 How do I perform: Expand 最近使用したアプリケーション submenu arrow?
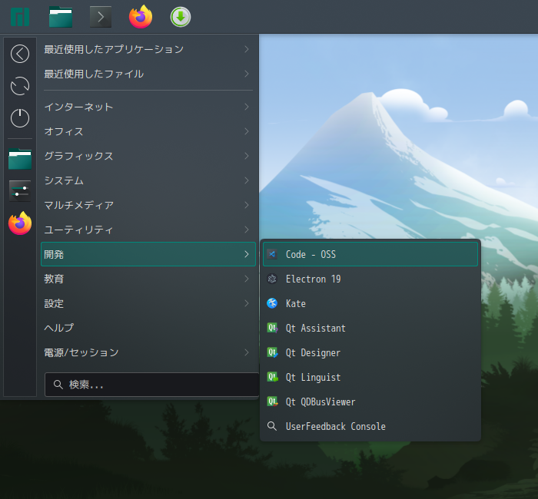247,49
